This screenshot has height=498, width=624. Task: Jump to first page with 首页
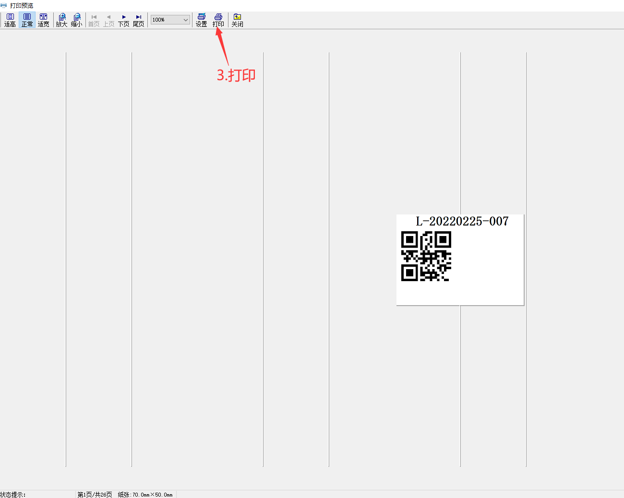94,20
